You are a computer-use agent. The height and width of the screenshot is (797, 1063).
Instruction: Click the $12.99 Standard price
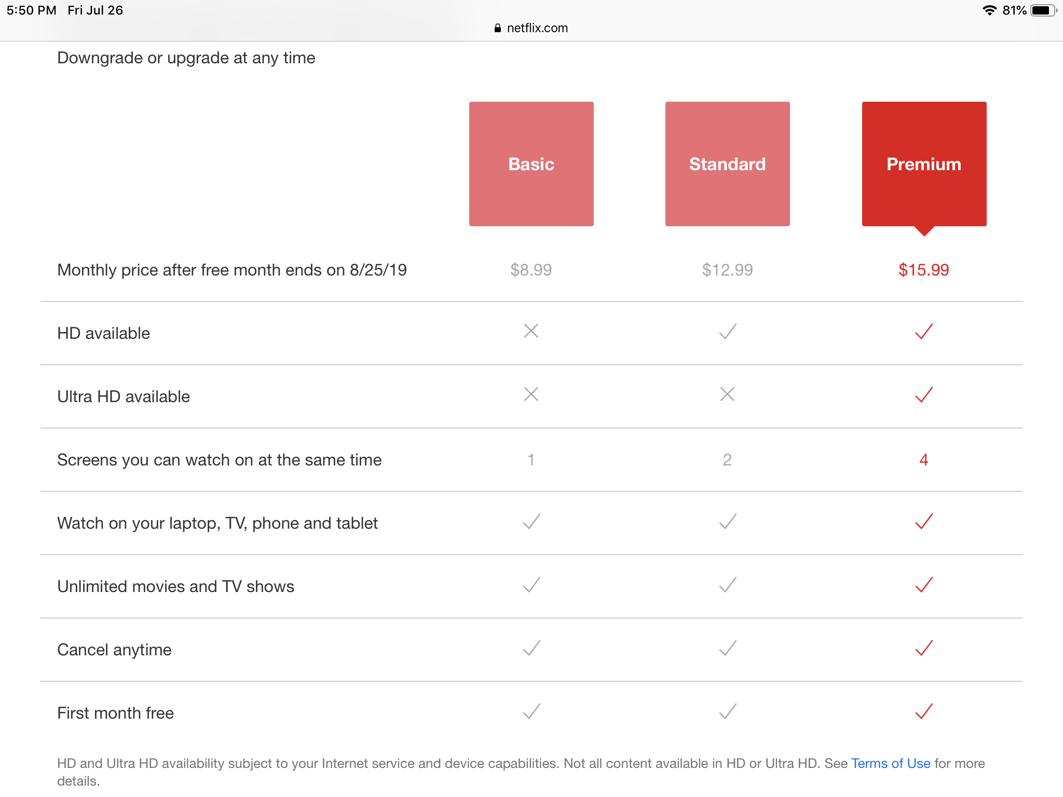point(727,270)
